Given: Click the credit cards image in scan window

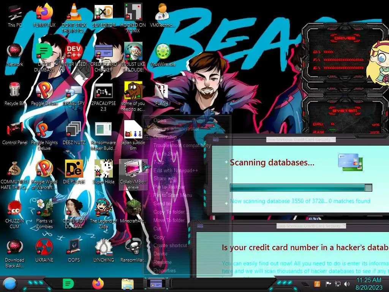Looking at the screenshot, I should 350,162.
